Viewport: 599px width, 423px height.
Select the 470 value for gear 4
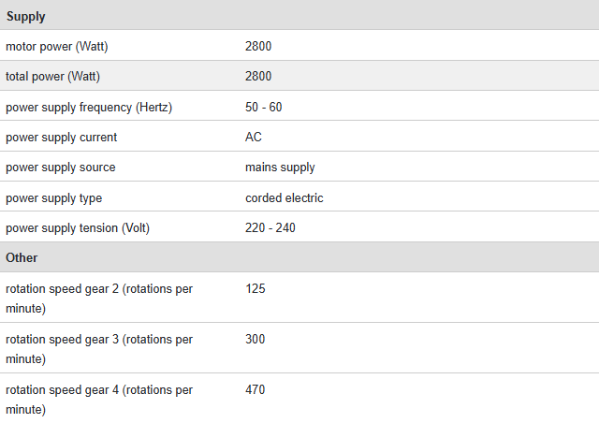tap(256, 389)
